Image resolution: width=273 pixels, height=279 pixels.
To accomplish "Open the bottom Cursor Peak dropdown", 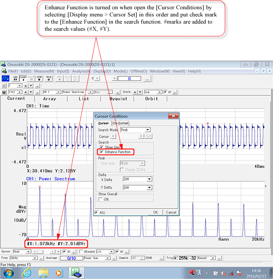I will [28, 252].
